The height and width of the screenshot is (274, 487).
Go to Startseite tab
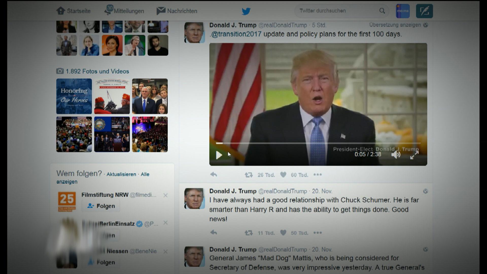coord(73,11)
